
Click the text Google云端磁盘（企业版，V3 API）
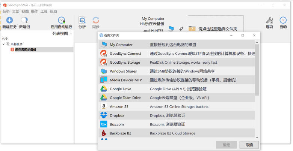(180, 98)
